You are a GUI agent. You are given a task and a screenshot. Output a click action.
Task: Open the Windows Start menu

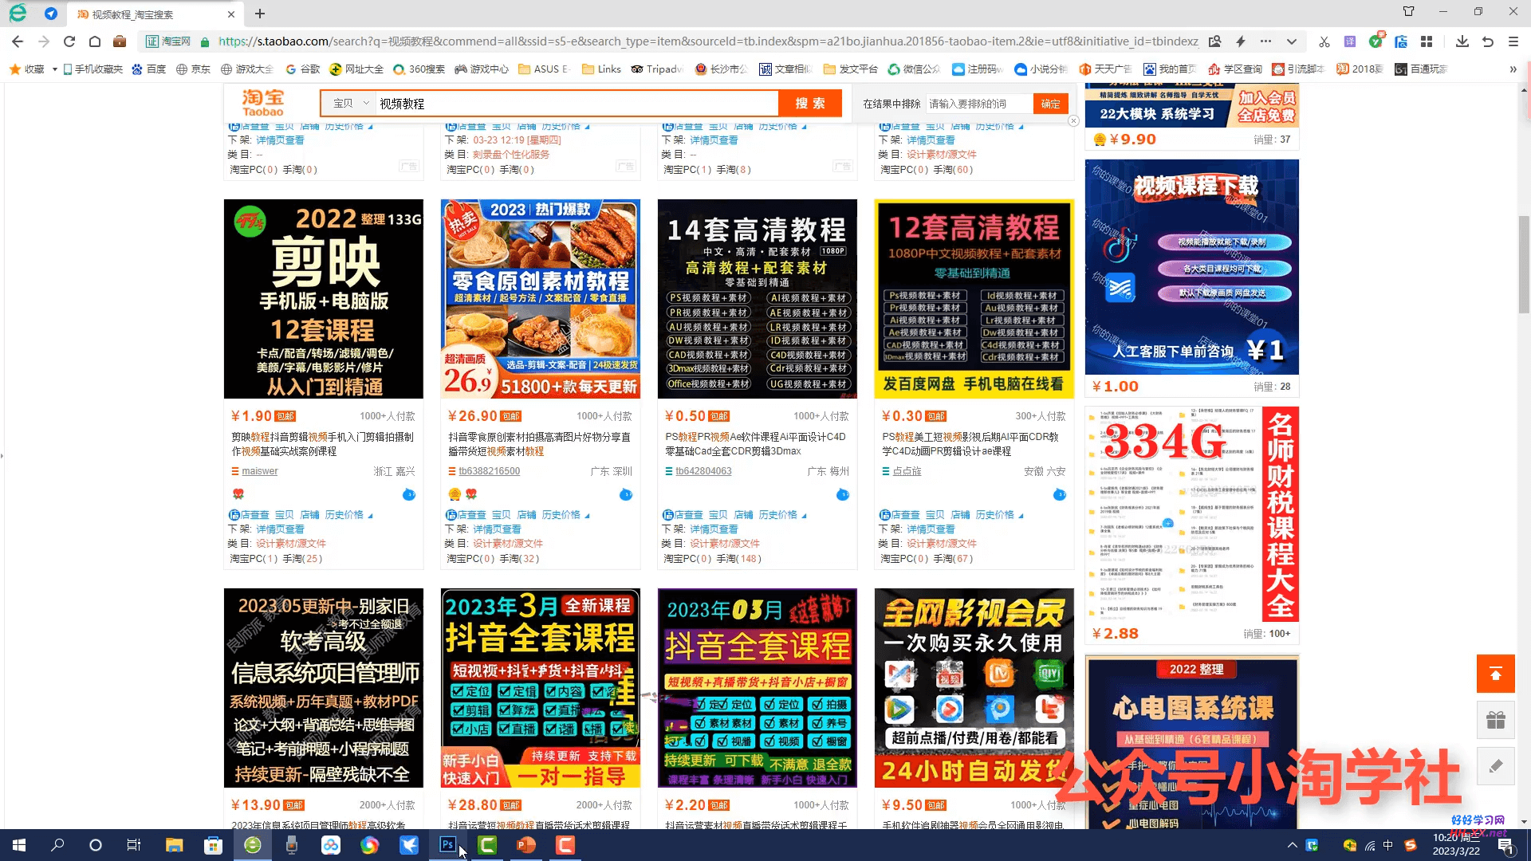point(19,845)
